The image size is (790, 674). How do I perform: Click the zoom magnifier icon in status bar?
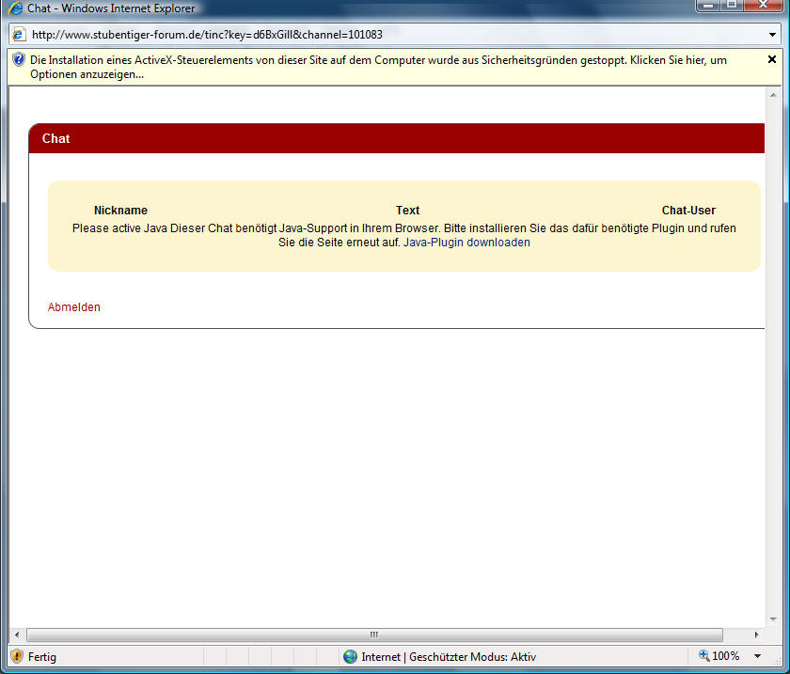703,656
